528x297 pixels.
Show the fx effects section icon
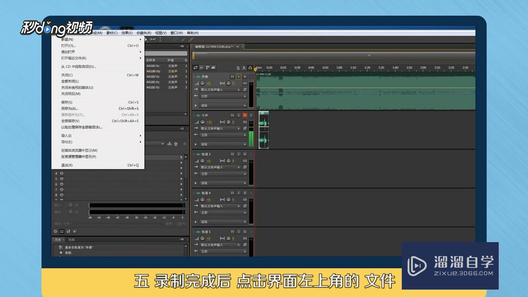tap(202, 68)
